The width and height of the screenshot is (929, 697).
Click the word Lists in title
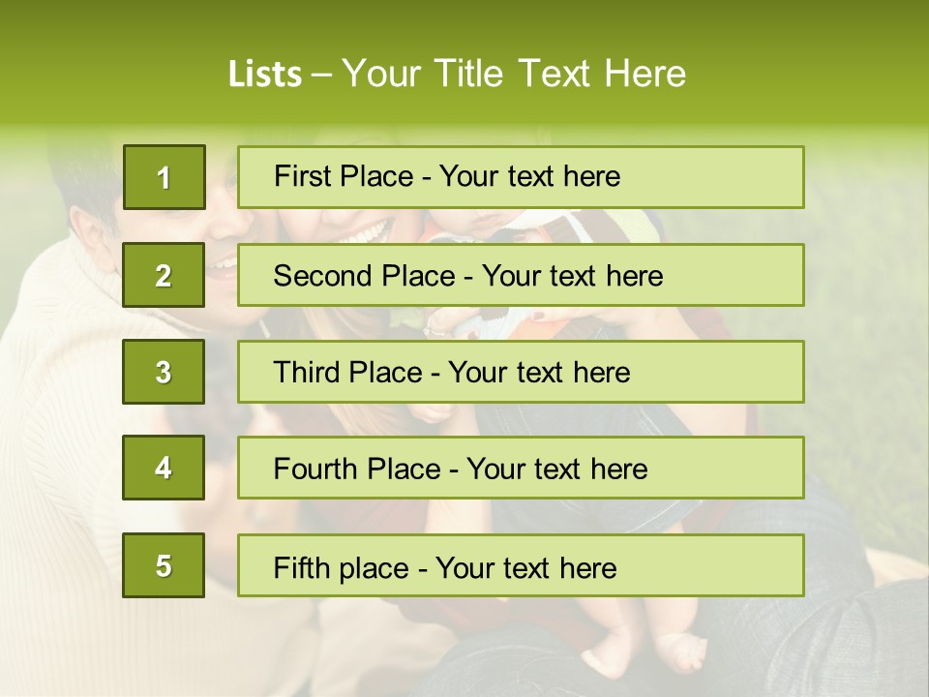pyautogui.click(x=265, y=75)
